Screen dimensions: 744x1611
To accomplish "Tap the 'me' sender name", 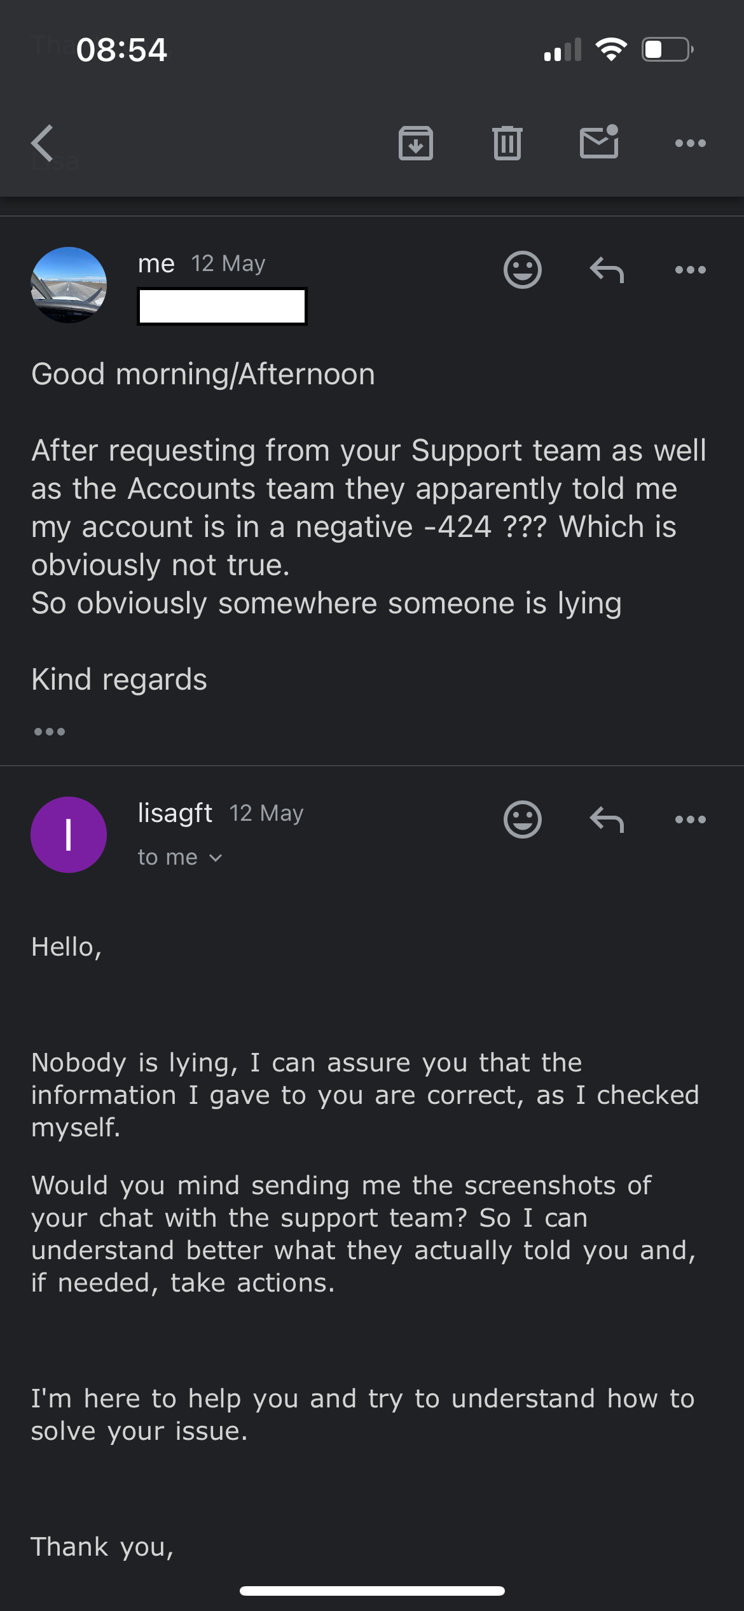I will point(156,263).
